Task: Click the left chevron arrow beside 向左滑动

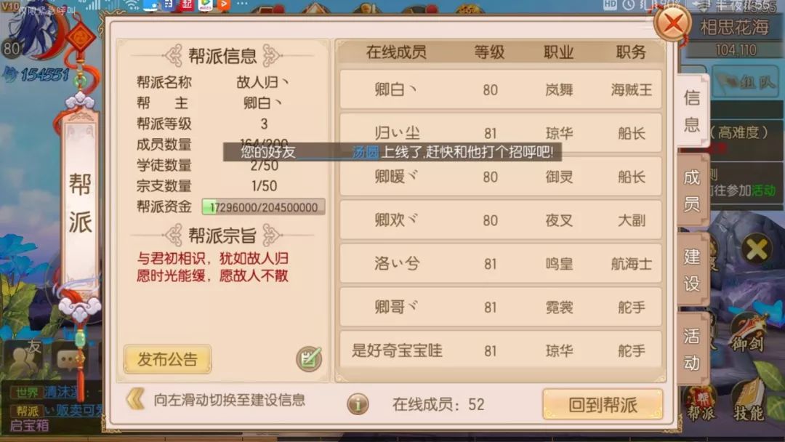Action: (135, 399)
